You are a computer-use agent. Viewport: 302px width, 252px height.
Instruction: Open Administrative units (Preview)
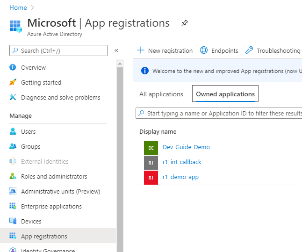[60, 192]
